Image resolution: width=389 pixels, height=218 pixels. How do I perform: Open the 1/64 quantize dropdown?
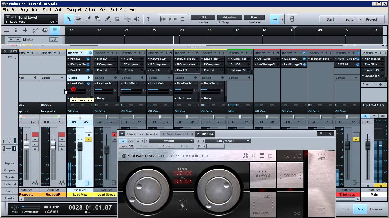pos(203,18)
